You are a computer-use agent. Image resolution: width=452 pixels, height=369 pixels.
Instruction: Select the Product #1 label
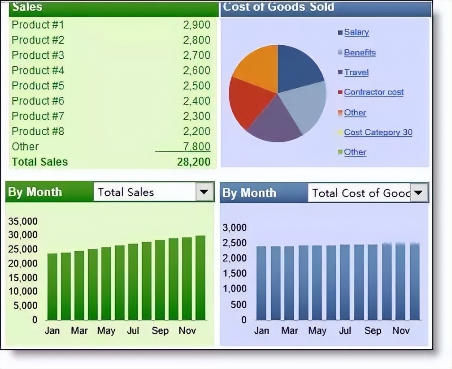click(x=38, y=25)
